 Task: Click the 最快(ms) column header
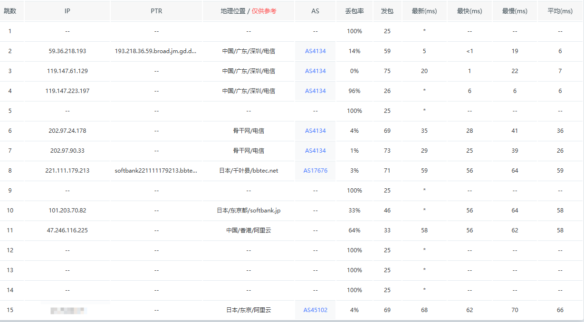tap(469, 11)
